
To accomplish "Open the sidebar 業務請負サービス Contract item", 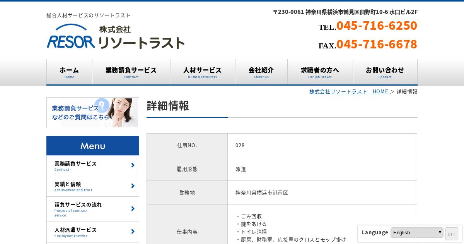I will pyautogui.click(x=93, y=166).
